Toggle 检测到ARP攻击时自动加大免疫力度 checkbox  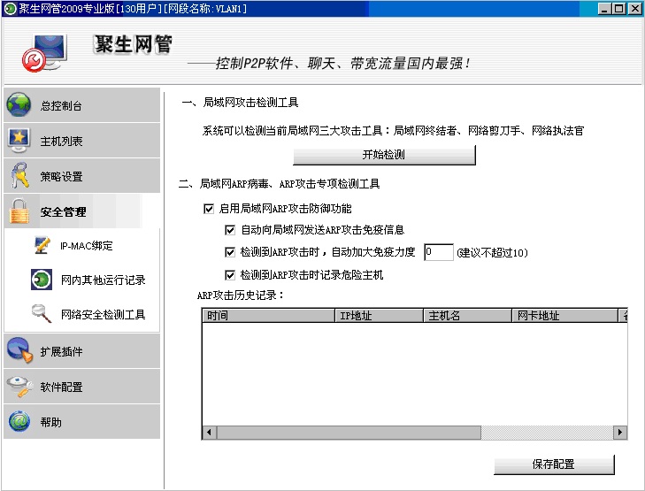click(x=230, y=252)
